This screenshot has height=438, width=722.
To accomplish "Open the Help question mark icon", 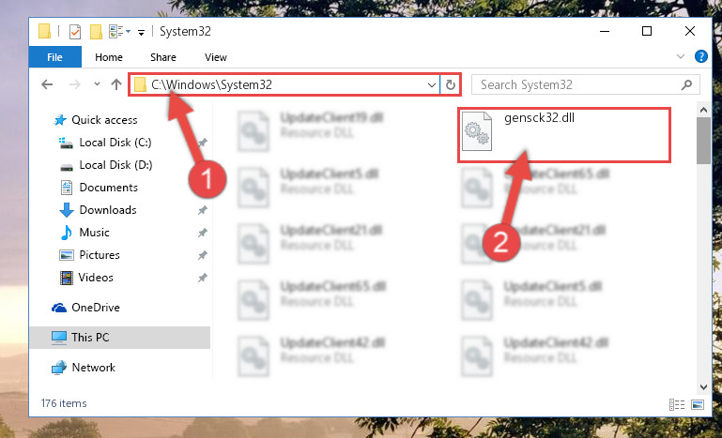I will [700, 56].
